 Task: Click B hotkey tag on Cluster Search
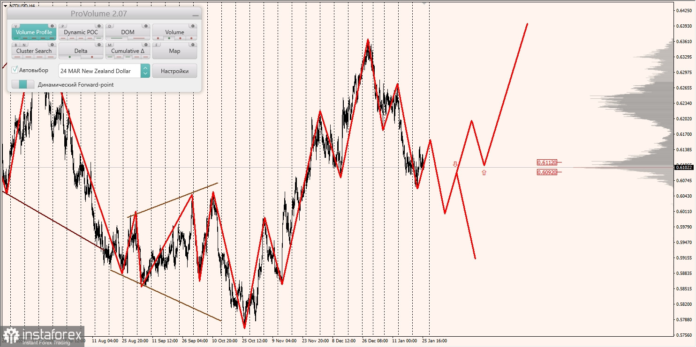coord(16,45)
